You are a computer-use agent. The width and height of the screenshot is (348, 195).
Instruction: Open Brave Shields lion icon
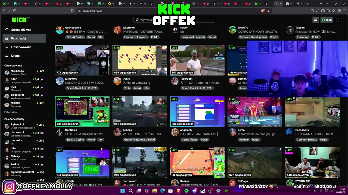pyautogui.click(x=263, y=11)
